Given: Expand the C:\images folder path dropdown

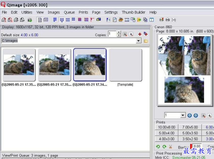Looking at the screenshot, I should point(139,41).
